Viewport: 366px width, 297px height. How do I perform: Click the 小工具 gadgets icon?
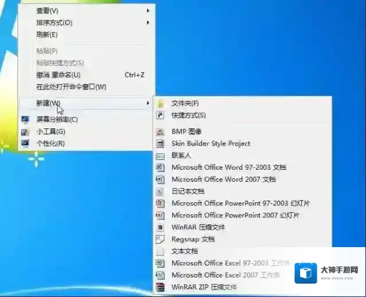(x=25, y=132)
